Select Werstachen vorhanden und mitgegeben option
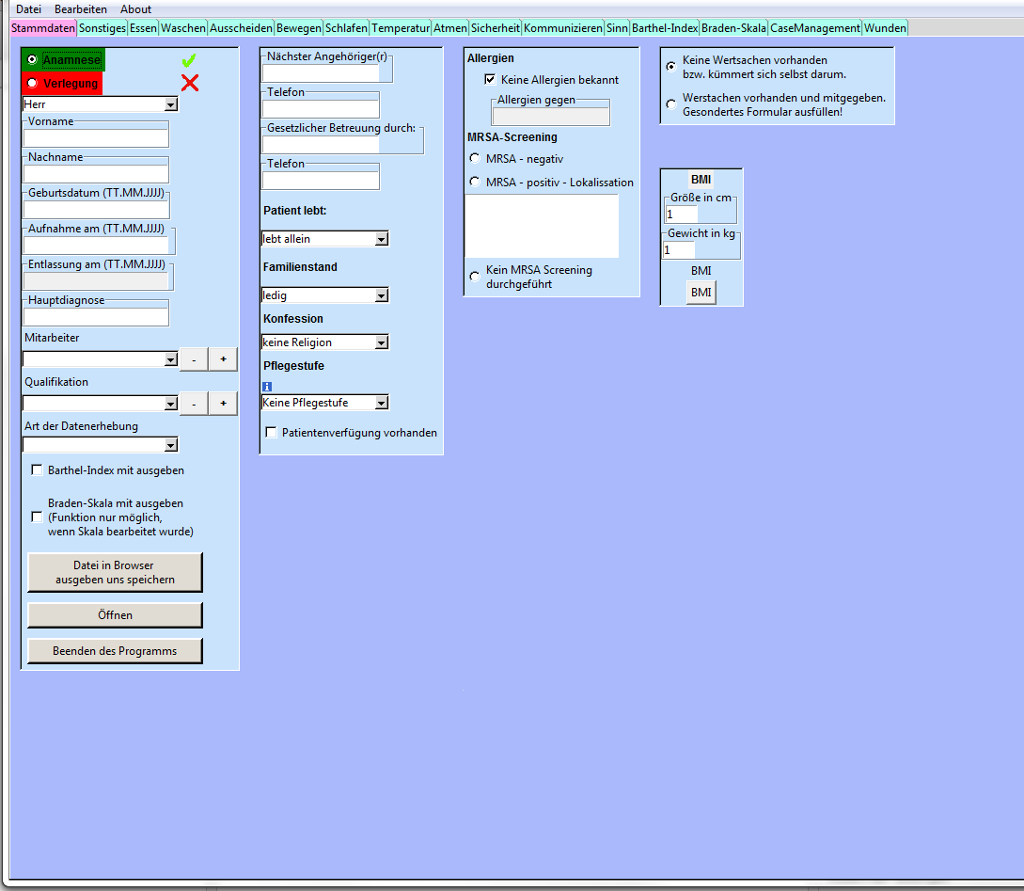Screen dimensions: 1024x891 click(x=670, y=104)
